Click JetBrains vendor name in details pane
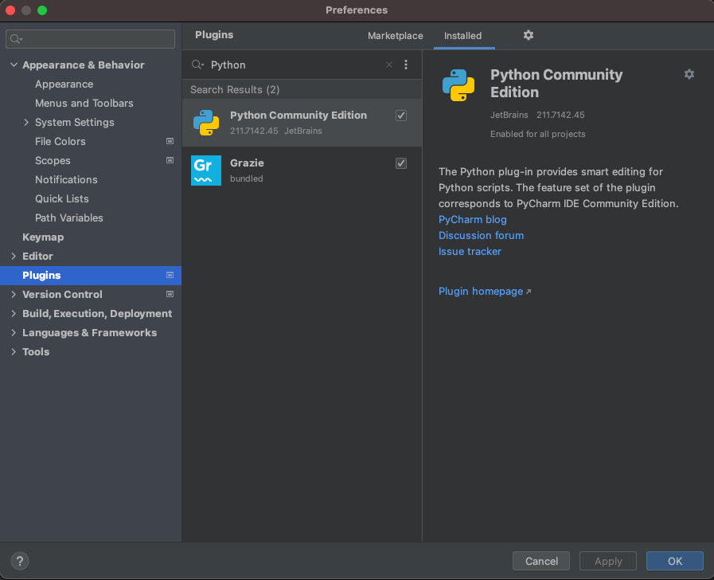 coord(509,115)
